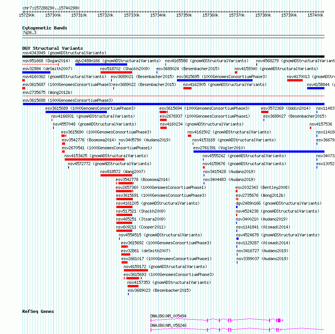Select the esv3572369 (Uddin2014) label
Image resolution: width=335 pixels, height=334 pixels.
(x=286, y=108)
